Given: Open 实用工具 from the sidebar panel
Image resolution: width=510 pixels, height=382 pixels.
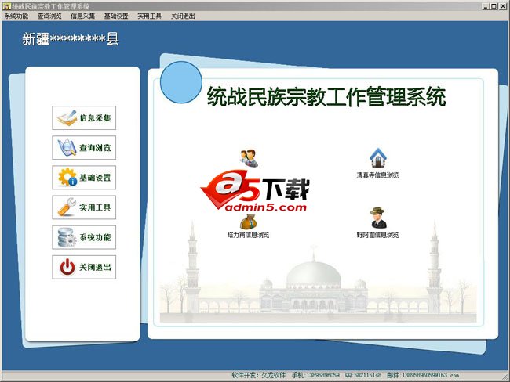Looking at the screenshot, I should coord(84,207).
